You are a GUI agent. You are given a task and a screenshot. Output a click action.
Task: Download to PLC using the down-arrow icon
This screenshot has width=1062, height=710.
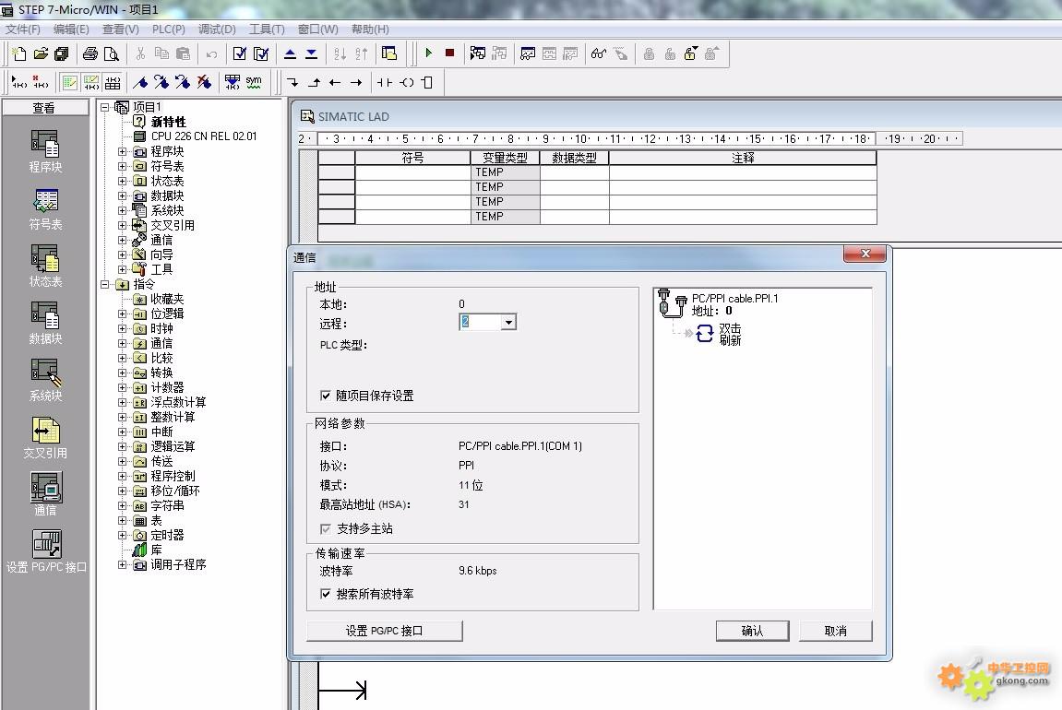(x=312, y=53)
